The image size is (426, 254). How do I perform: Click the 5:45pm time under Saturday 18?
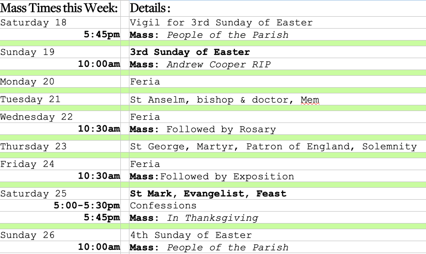coord(102,35)
